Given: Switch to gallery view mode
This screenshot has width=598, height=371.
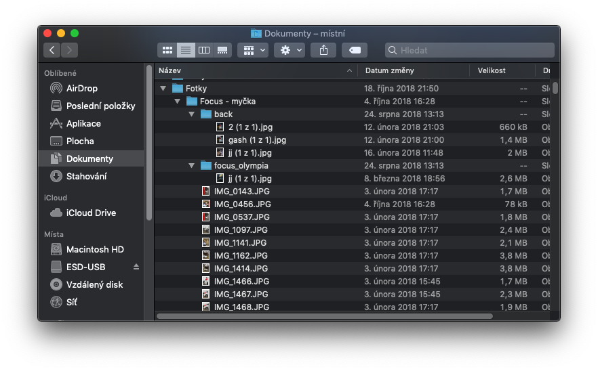Looking at the screenshot, I should [x=222, y=50].
